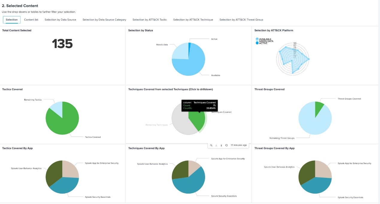Image resolution: width=380 pixels, height=204 pixels.
Task: Open search icon in Techniques panel footer
Action: (x=211, y=145)
